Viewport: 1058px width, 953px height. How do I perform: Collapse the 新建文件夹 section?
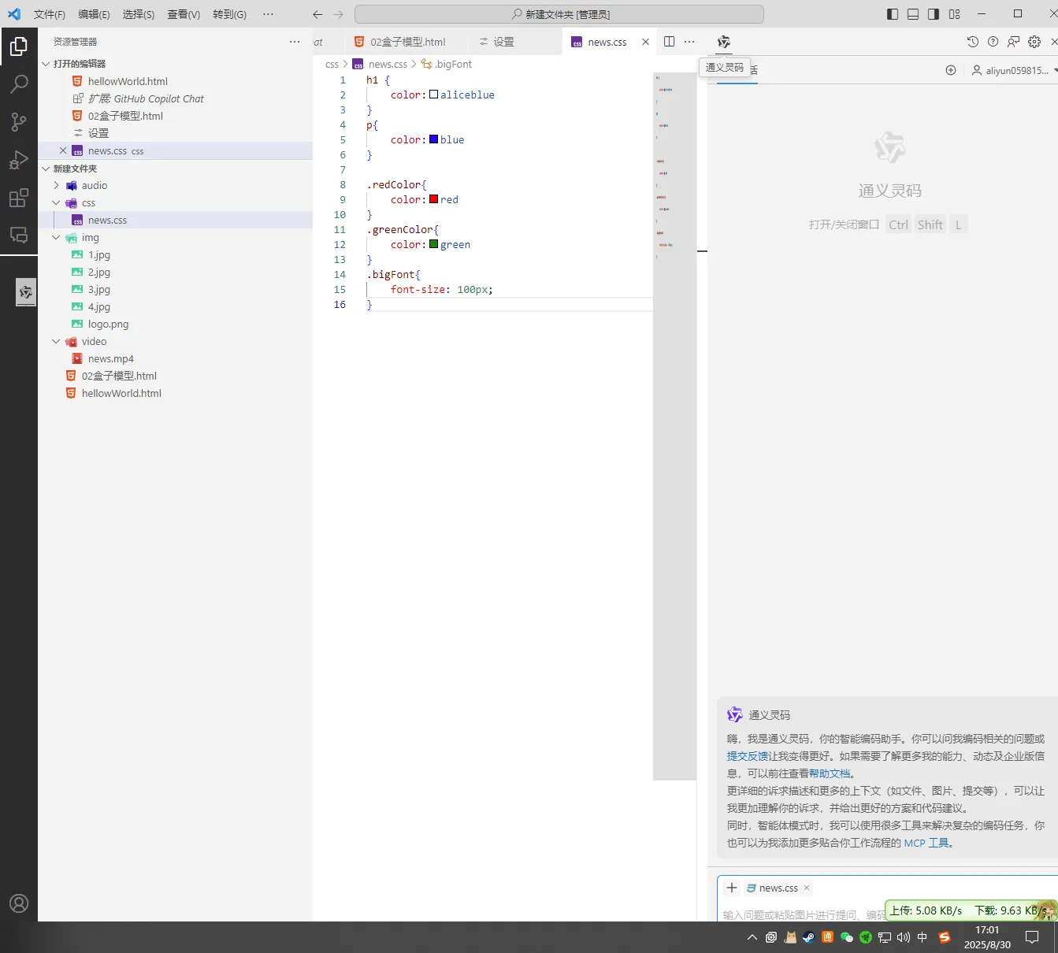tap(46, 169)
